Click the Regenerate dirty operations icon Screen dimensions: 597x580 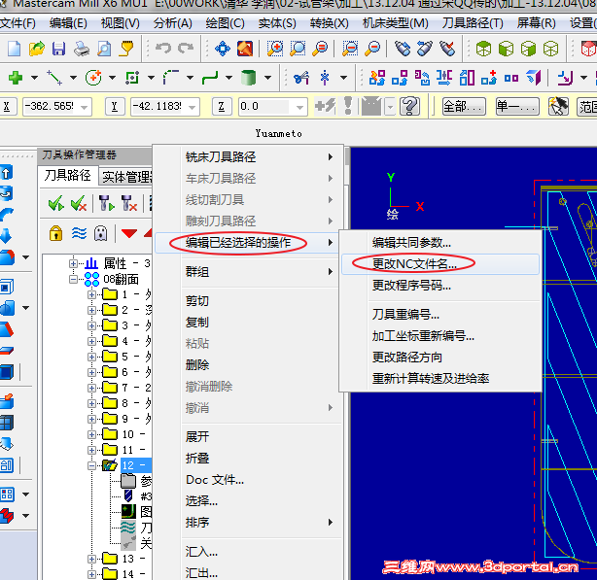click(128, 203)
